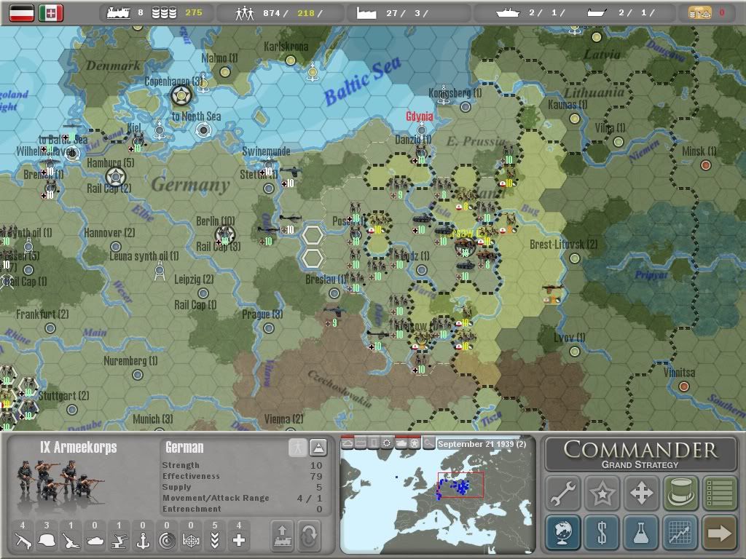
Task: Click the helmet tech icon
Action: click(47, 540)
